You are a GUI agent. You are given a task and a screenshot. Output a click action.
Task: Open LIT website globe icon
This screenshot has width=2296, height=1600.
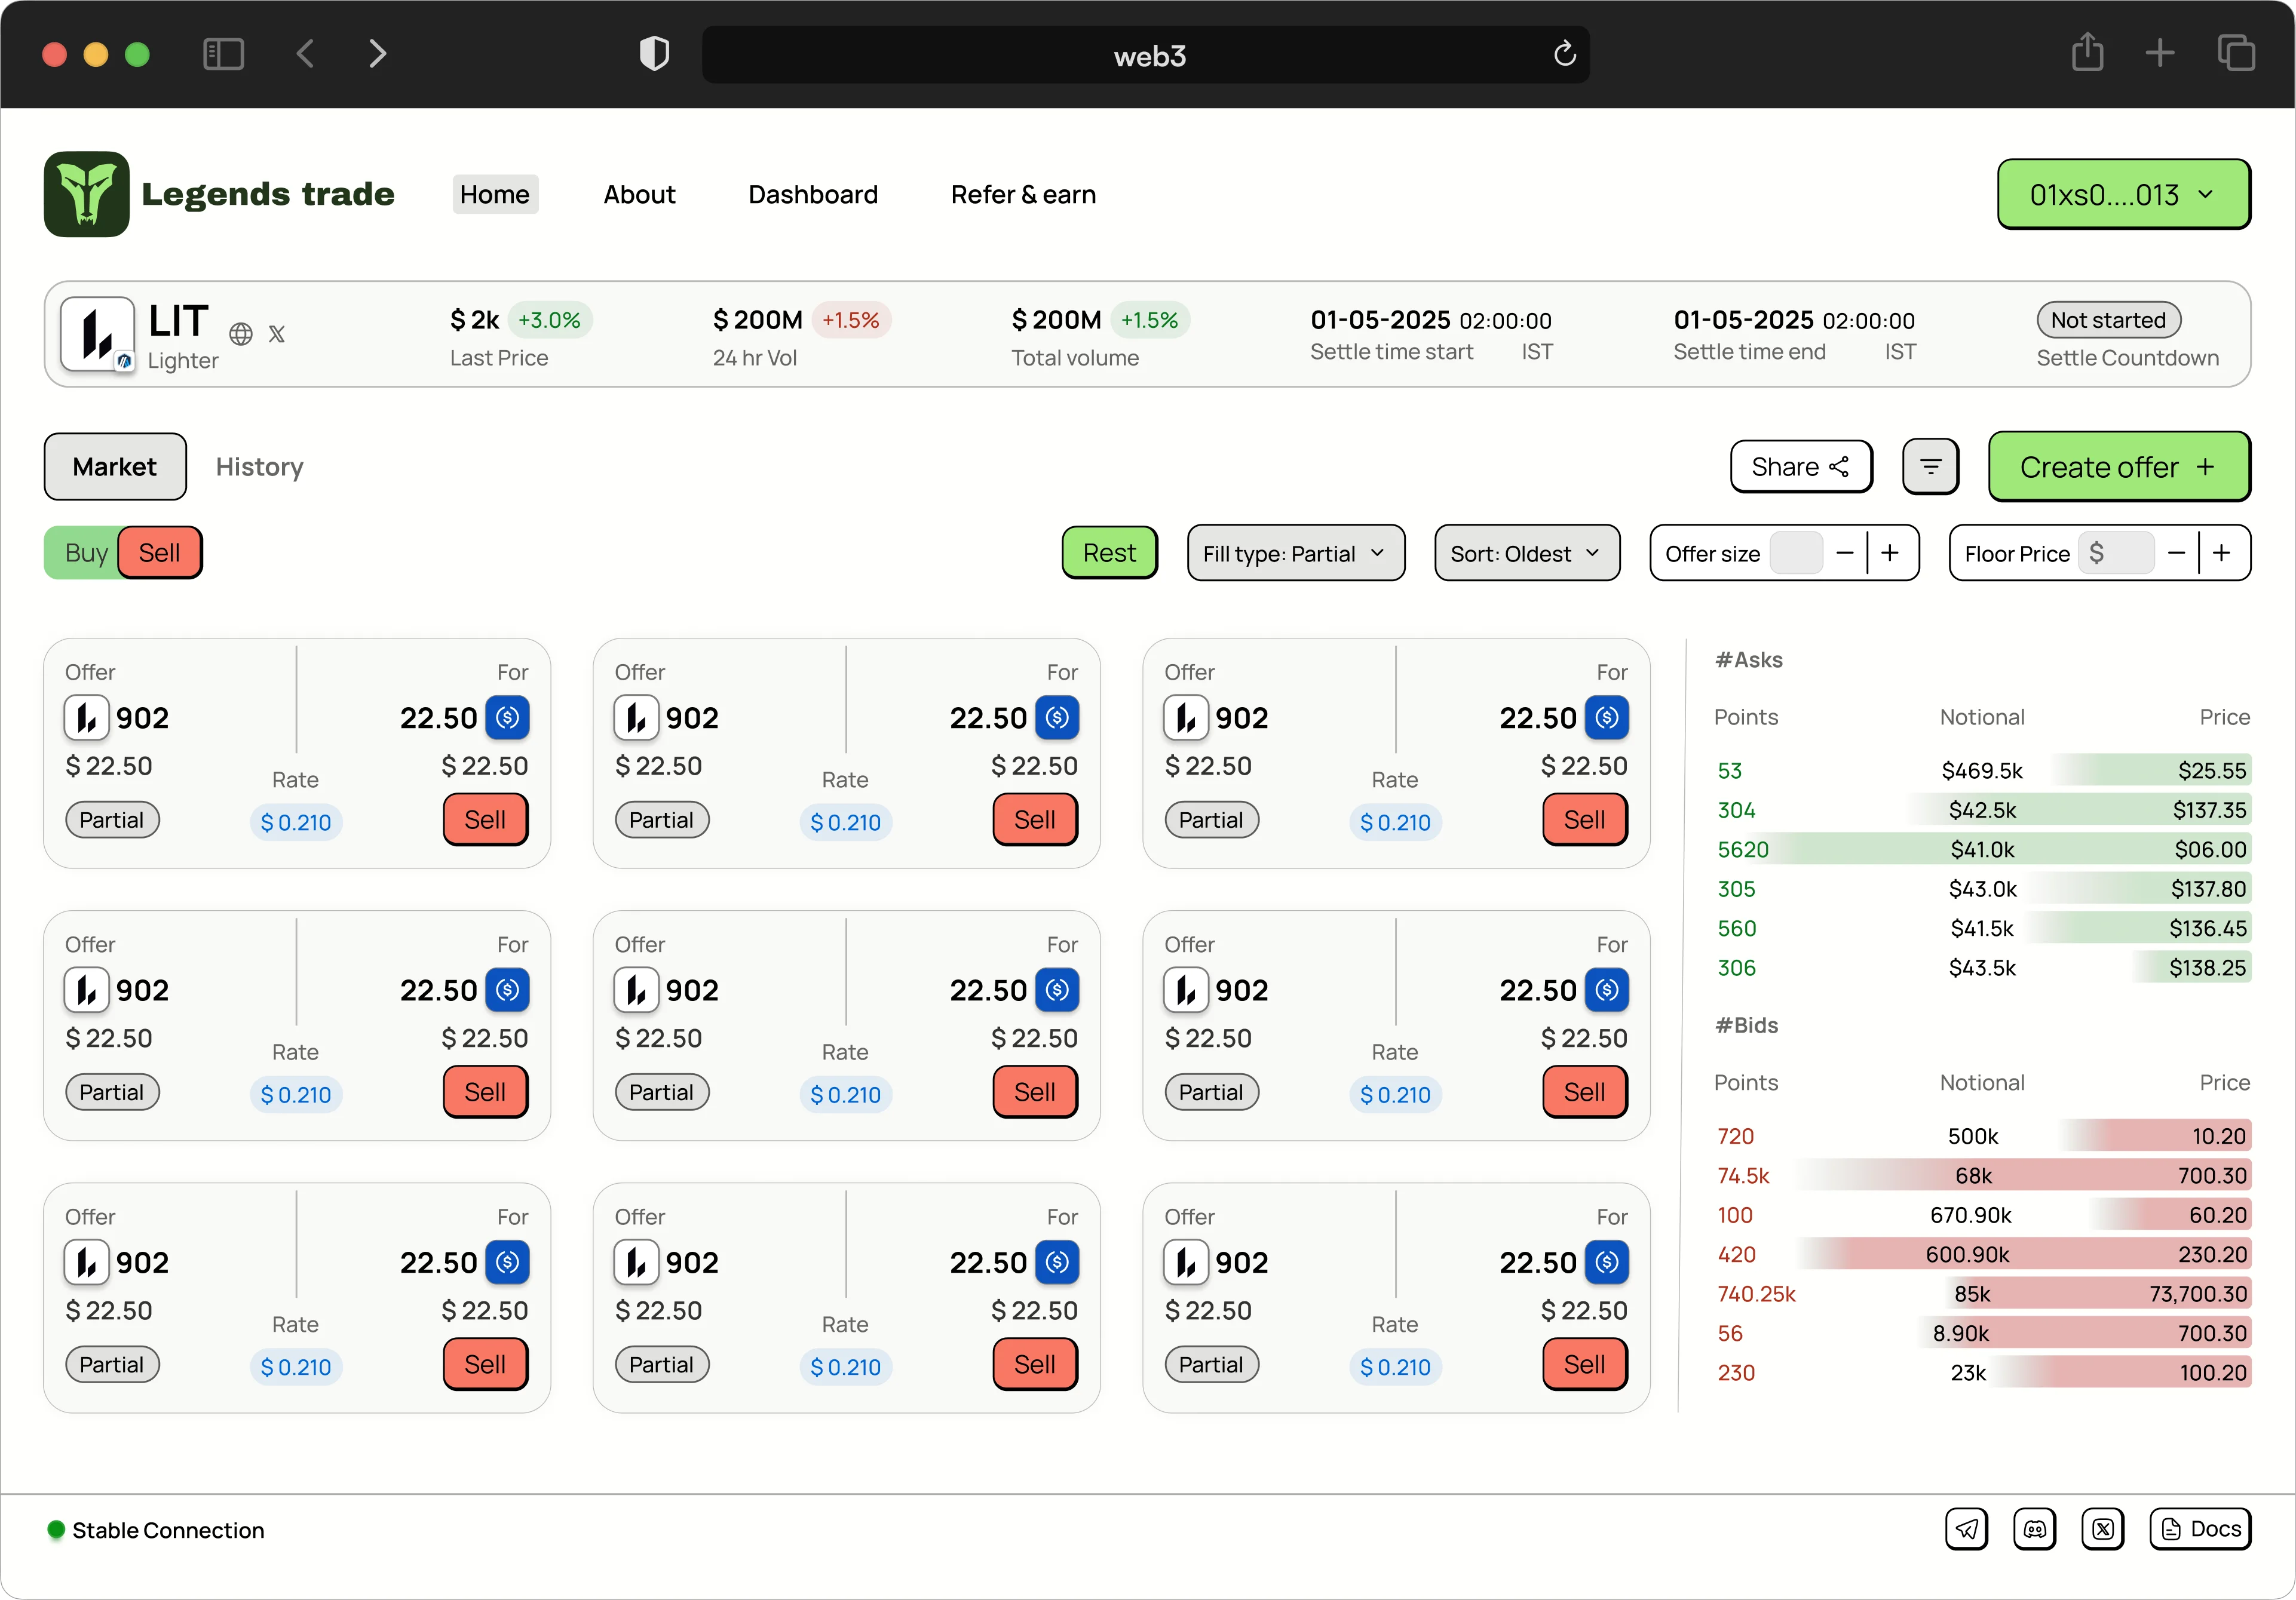click(x=241, y=334)
